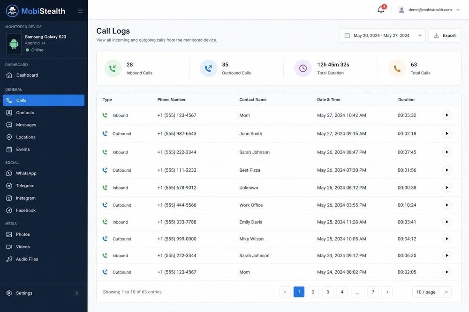Open Dashboard in sidebar
This screenshot has width=469, height=312.
[x=44, y=75]
